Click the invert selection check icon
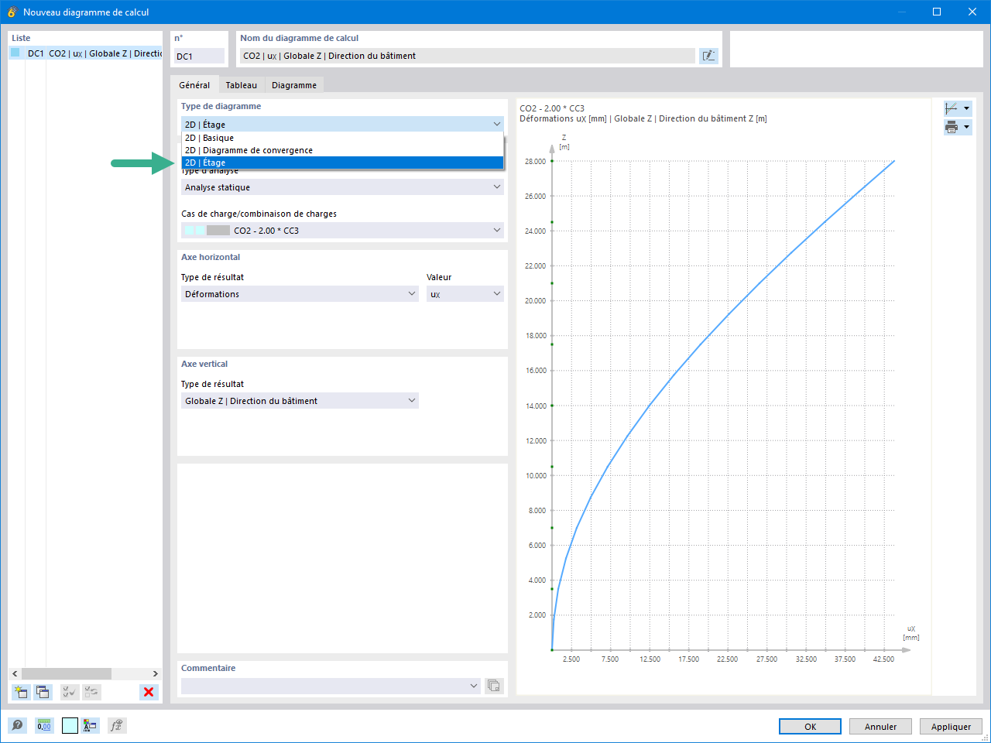Viewport: 991px width, 743px height. pos(91,692)
